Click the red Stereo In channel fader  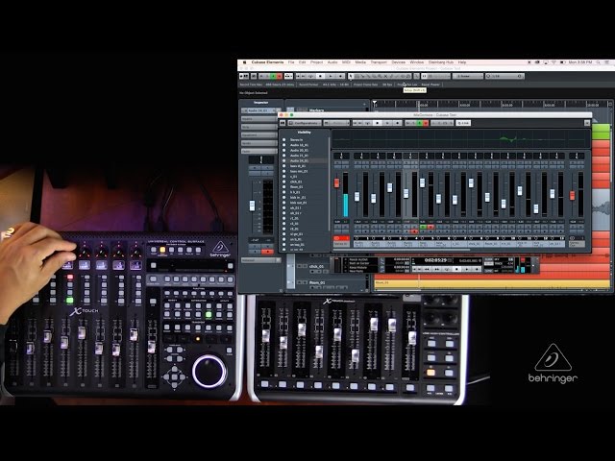tap(336, 183)
